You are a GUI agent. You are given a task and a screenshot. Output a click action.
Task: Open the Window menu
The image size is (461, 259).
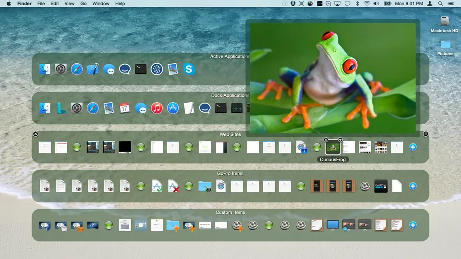101,4
